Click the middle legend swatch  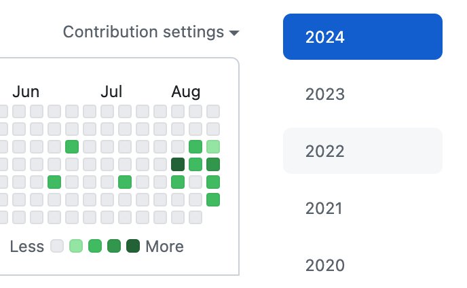[x=95, y=246]
